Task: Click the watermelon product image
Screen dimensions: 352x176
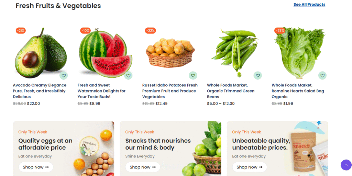Action: point(105,53)
